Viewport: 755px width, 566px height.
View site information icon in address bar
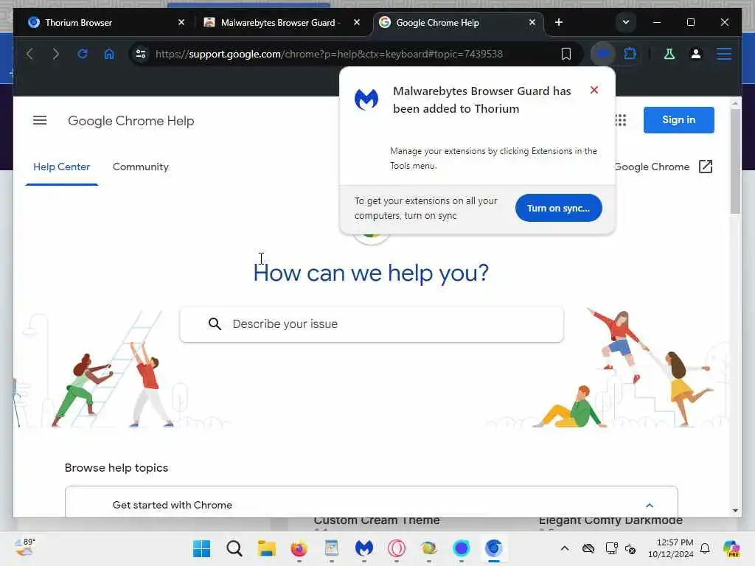[x=141, y=54]
